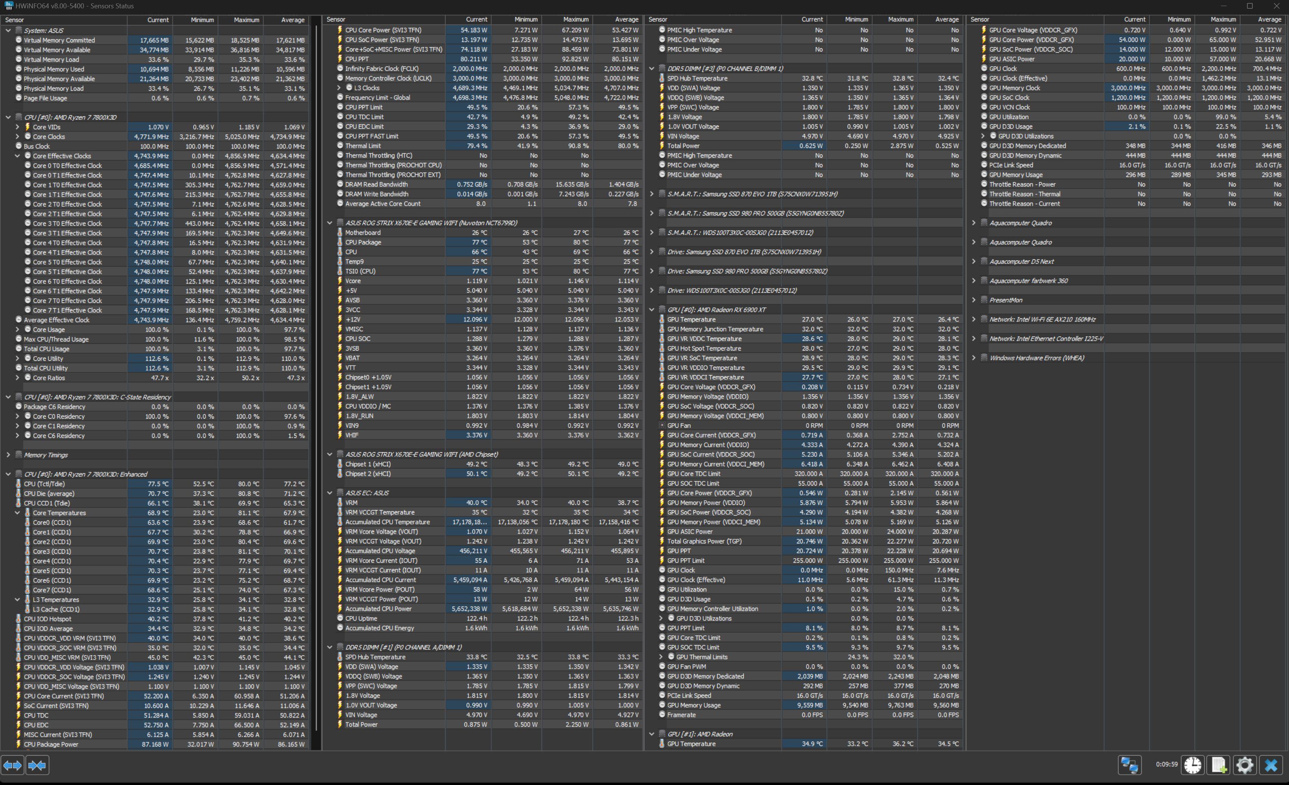
Task: Expand the Core VIDs row
Action: [17, 127]
